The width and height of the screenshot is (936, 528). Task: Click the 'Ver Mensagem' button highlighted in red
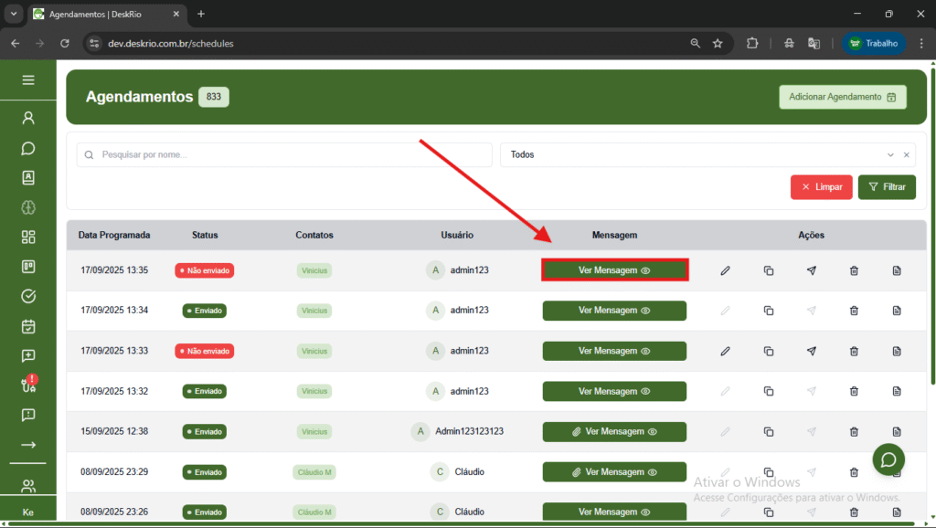(x=614, y=270)
